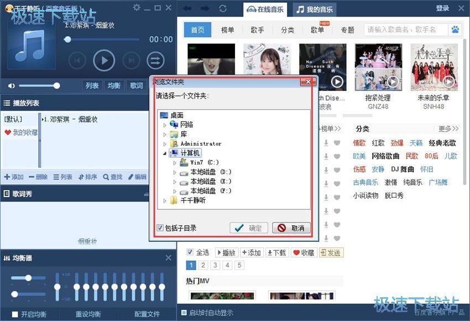Confirm folder selection with 确定
Image resolution: width=470 pixels, height=321 pixels.
(x=249, y=228)
